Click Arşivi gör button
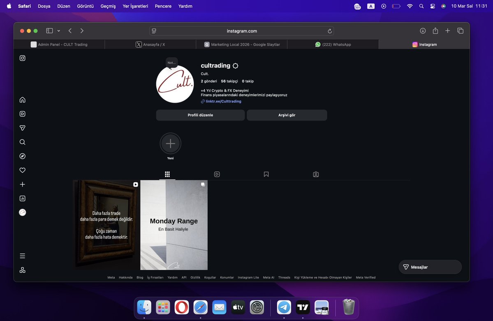493x321 pixels. click(287, 115)
